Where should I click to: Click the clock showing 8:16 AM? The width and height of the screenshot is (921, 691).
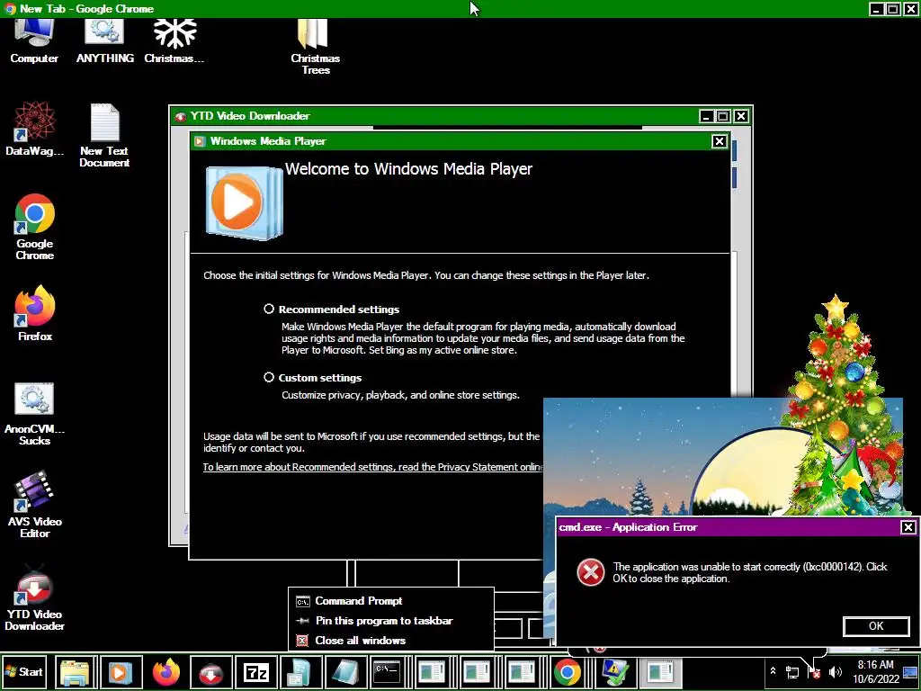[876, 671]
